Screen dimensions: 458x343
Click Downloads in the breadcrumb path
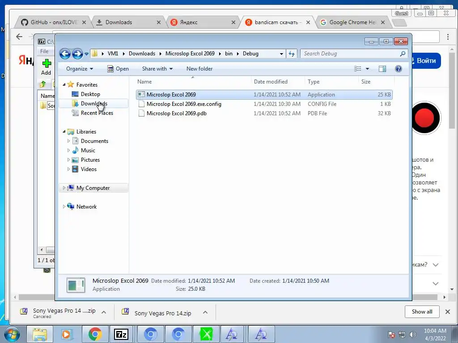(x=142, y=54)
